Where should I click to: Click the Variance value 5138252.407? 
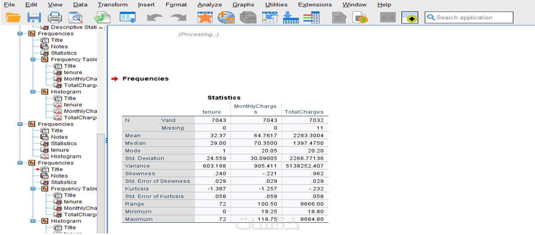(x=304, y=166)
